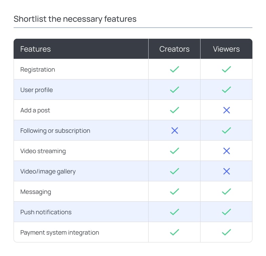Click the Viewers cross in Video streaming row
Screen dimensions: 266x256
click(227, 151)
